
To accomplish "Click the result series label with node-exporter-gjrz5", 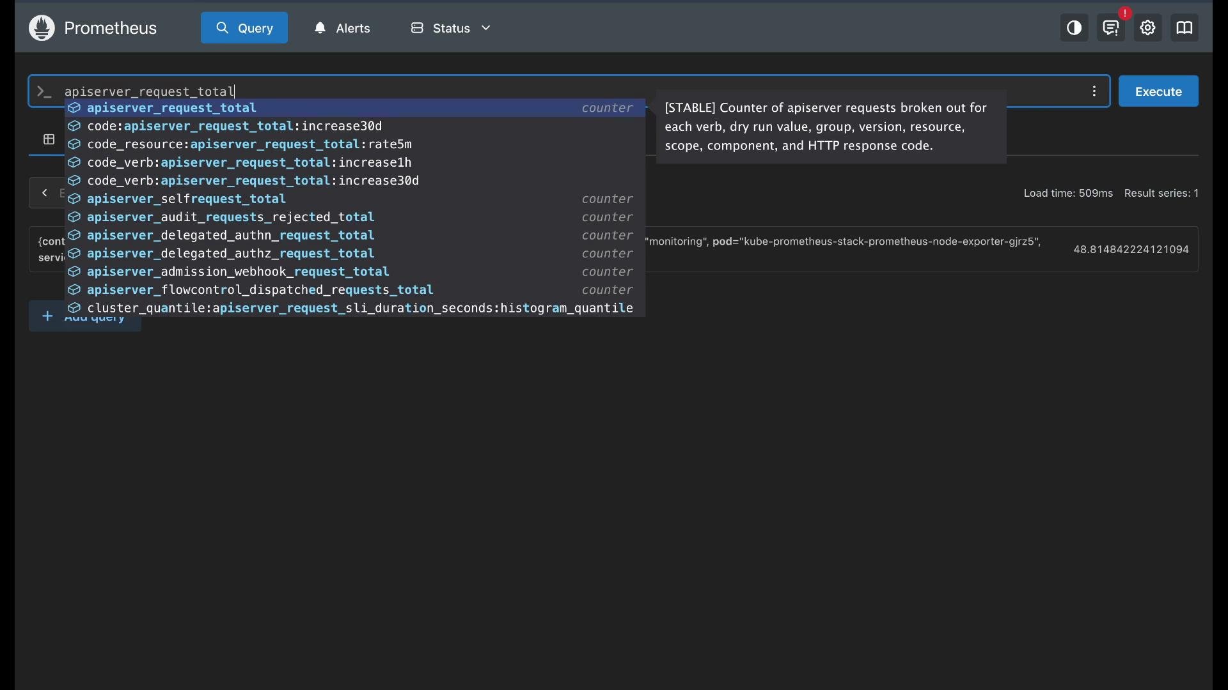I will (844, 242).
